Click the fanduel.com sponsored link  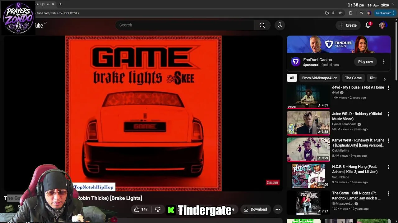click(x=330, y=65)
